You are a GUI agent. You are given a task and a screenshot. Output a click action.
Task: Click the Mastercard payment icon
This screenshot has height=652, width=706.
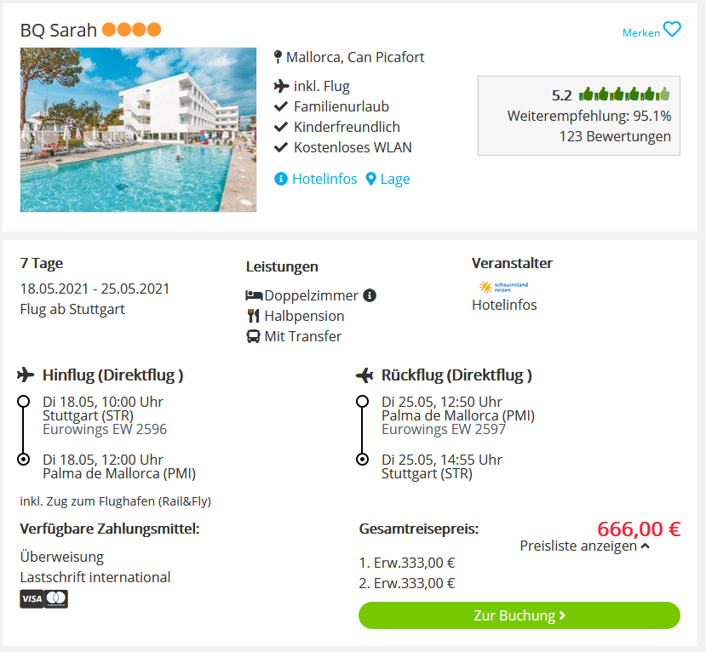coord(56,599)
